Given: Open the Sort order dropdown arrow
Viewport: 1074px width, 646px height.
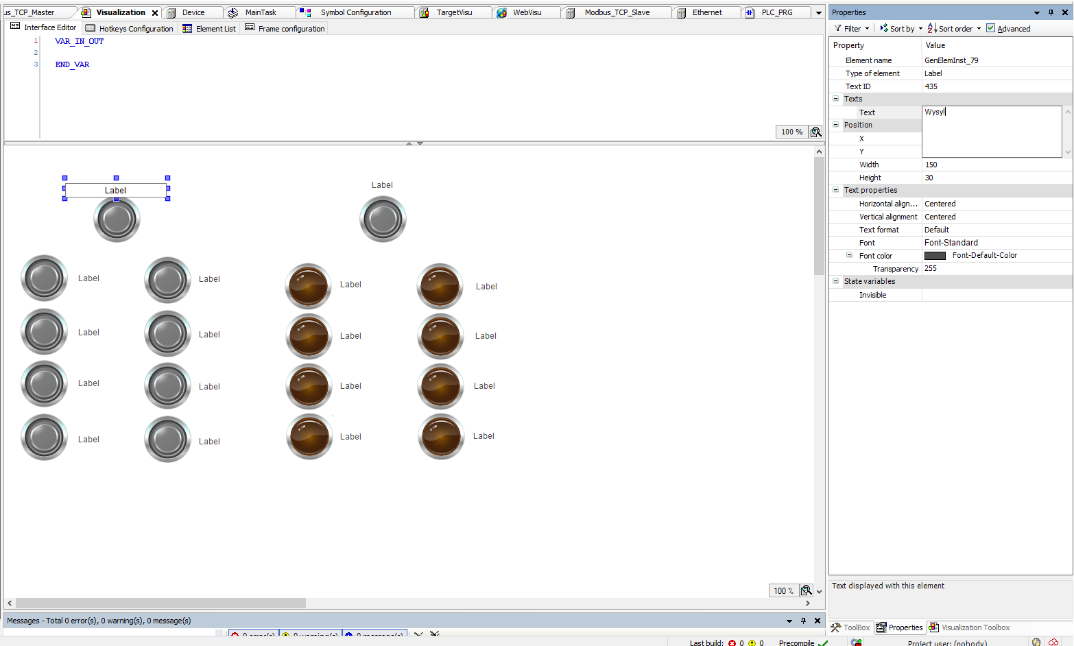Looking at the screenshot, I should click(x=979, y=29).
